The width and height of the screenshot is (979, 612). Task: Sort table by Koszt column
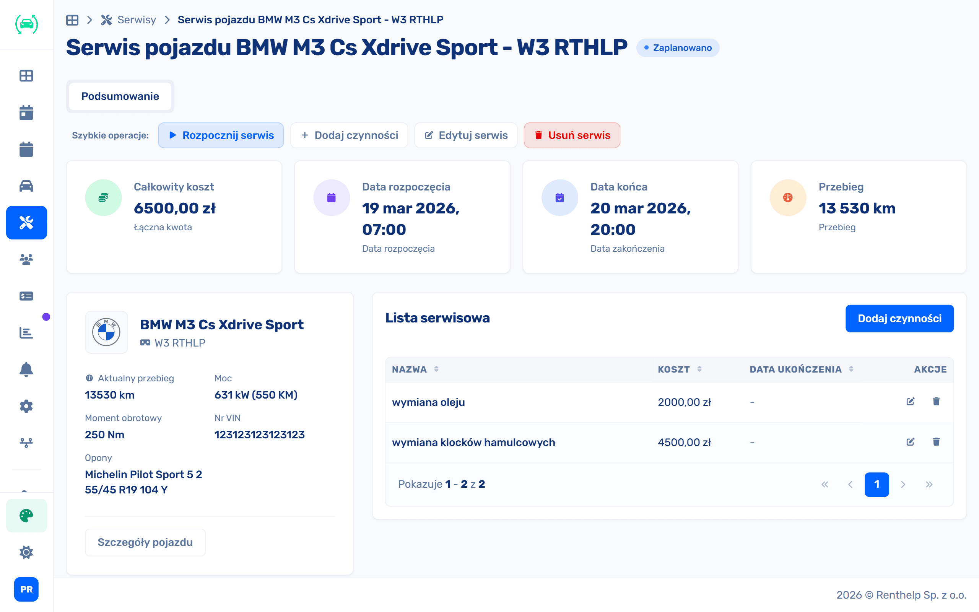coord(680,369)
